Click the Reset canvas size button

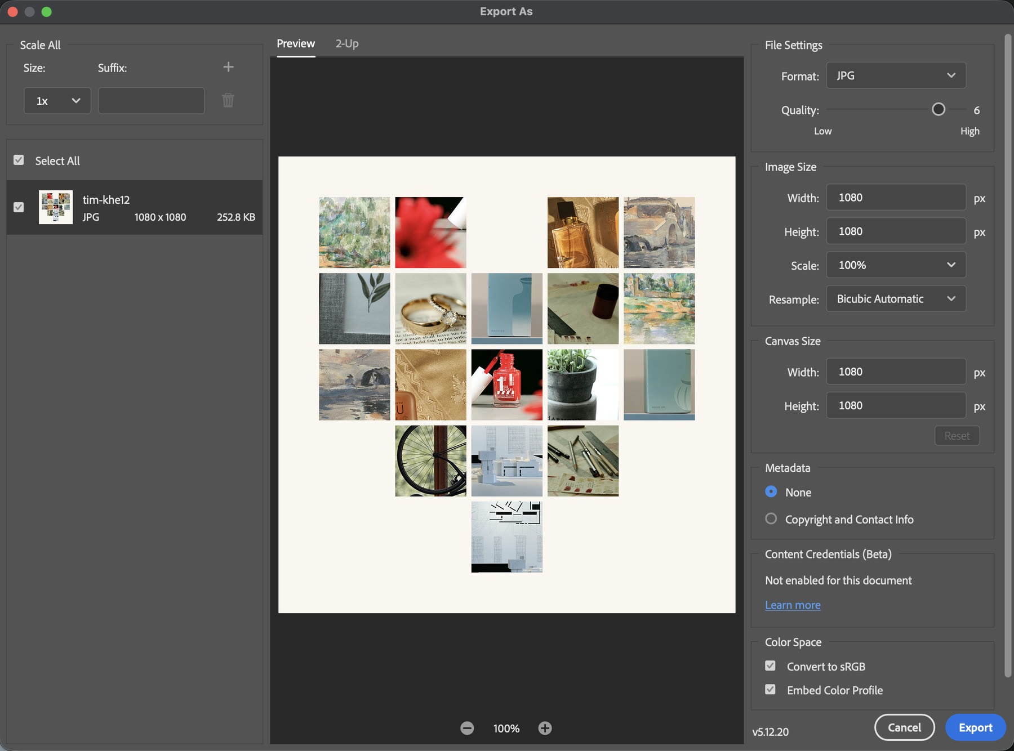[957, 436]
